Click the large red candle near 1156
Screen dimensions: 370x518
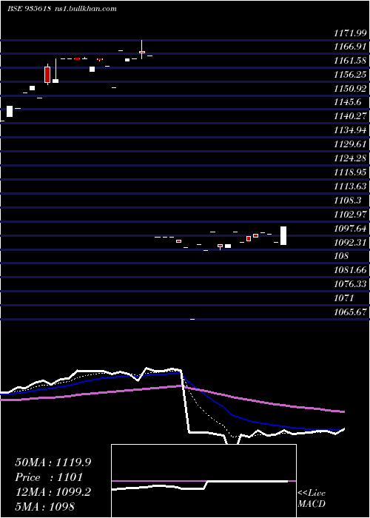tap(47, 74)
